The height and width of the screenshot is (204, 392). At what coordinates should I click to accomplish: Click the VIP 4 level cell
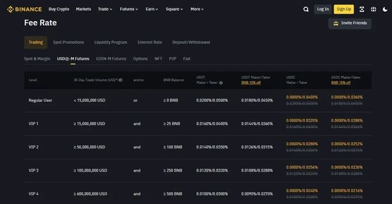34,194
